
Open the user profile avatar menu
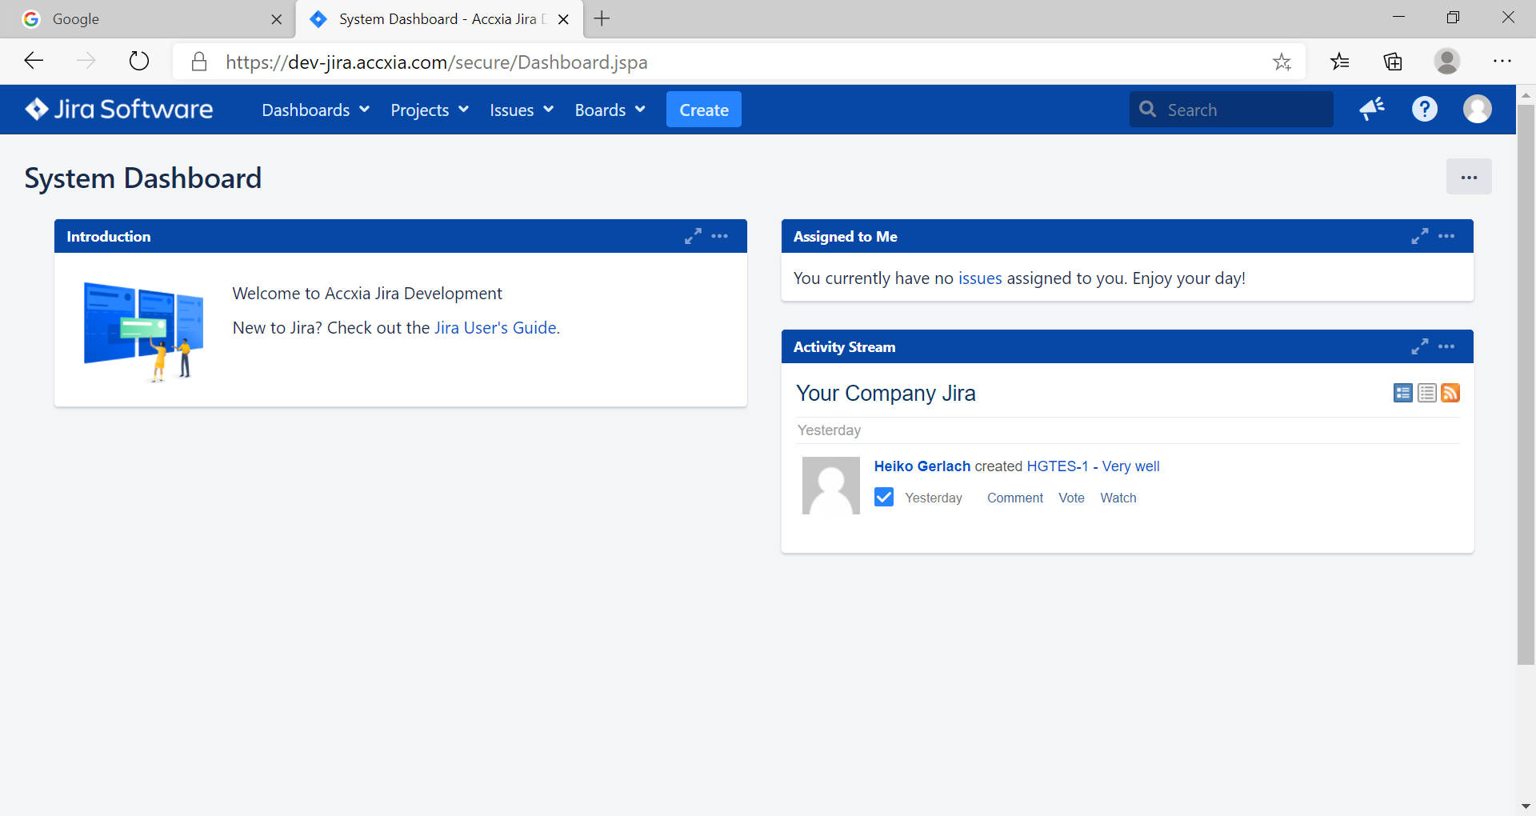[x=1477, y=109]
